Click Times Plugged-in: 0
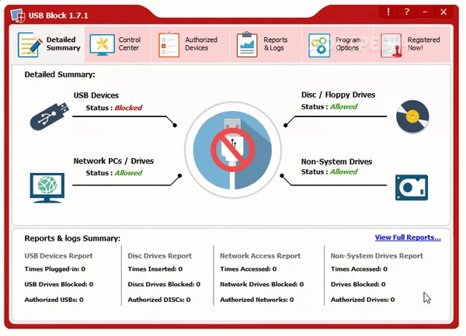The image size is (466, 336). pos(54,269)
